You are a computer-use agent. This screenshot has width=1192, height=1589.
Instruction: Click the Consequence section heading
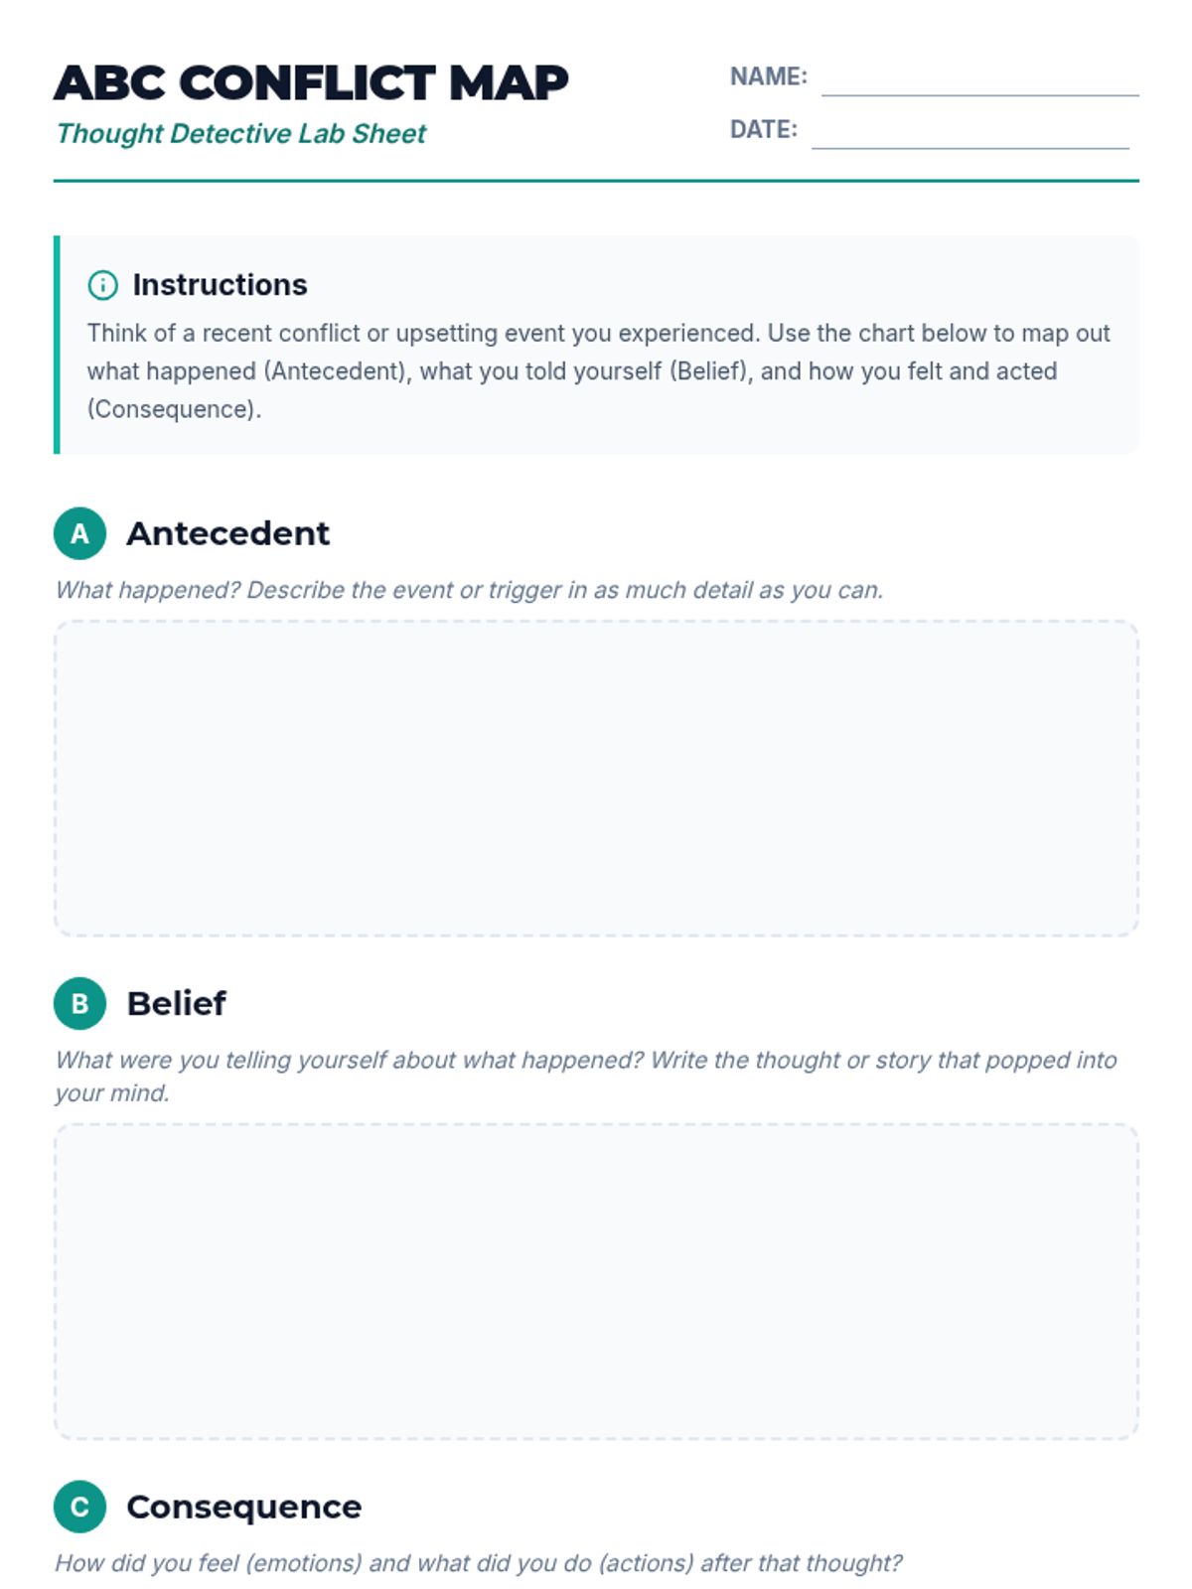(243, 1507)
